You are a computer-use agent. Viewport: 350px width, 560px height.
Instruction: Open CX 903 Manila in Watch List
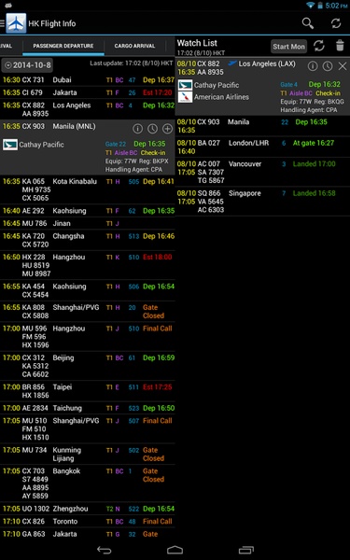point(262,126)
